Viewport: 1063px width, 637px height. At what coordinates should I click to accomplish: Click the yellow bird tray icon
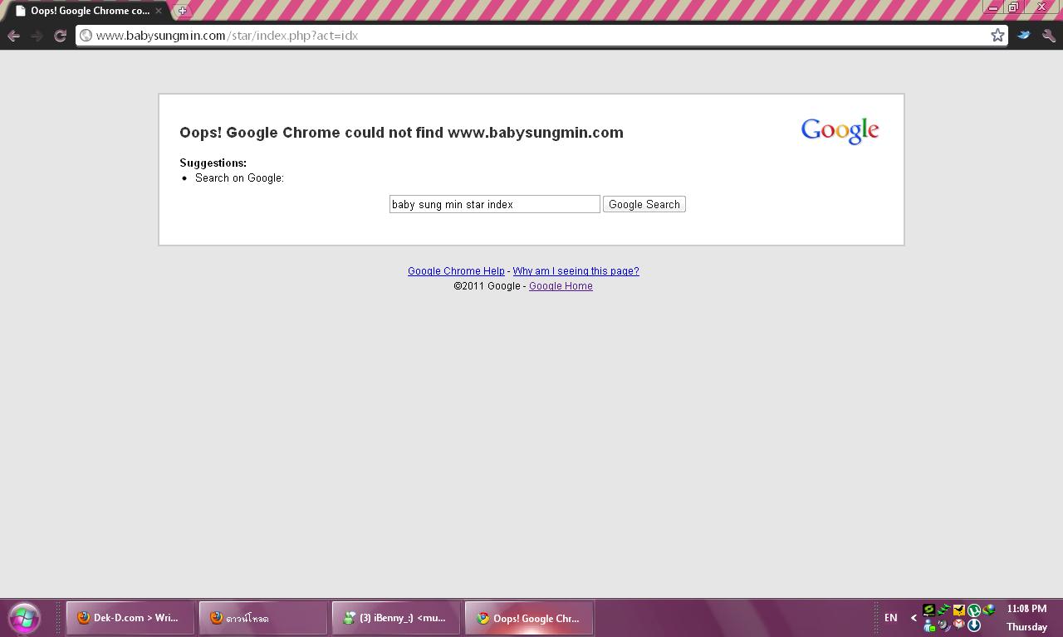pyautogui.click(x=959, y=610)
